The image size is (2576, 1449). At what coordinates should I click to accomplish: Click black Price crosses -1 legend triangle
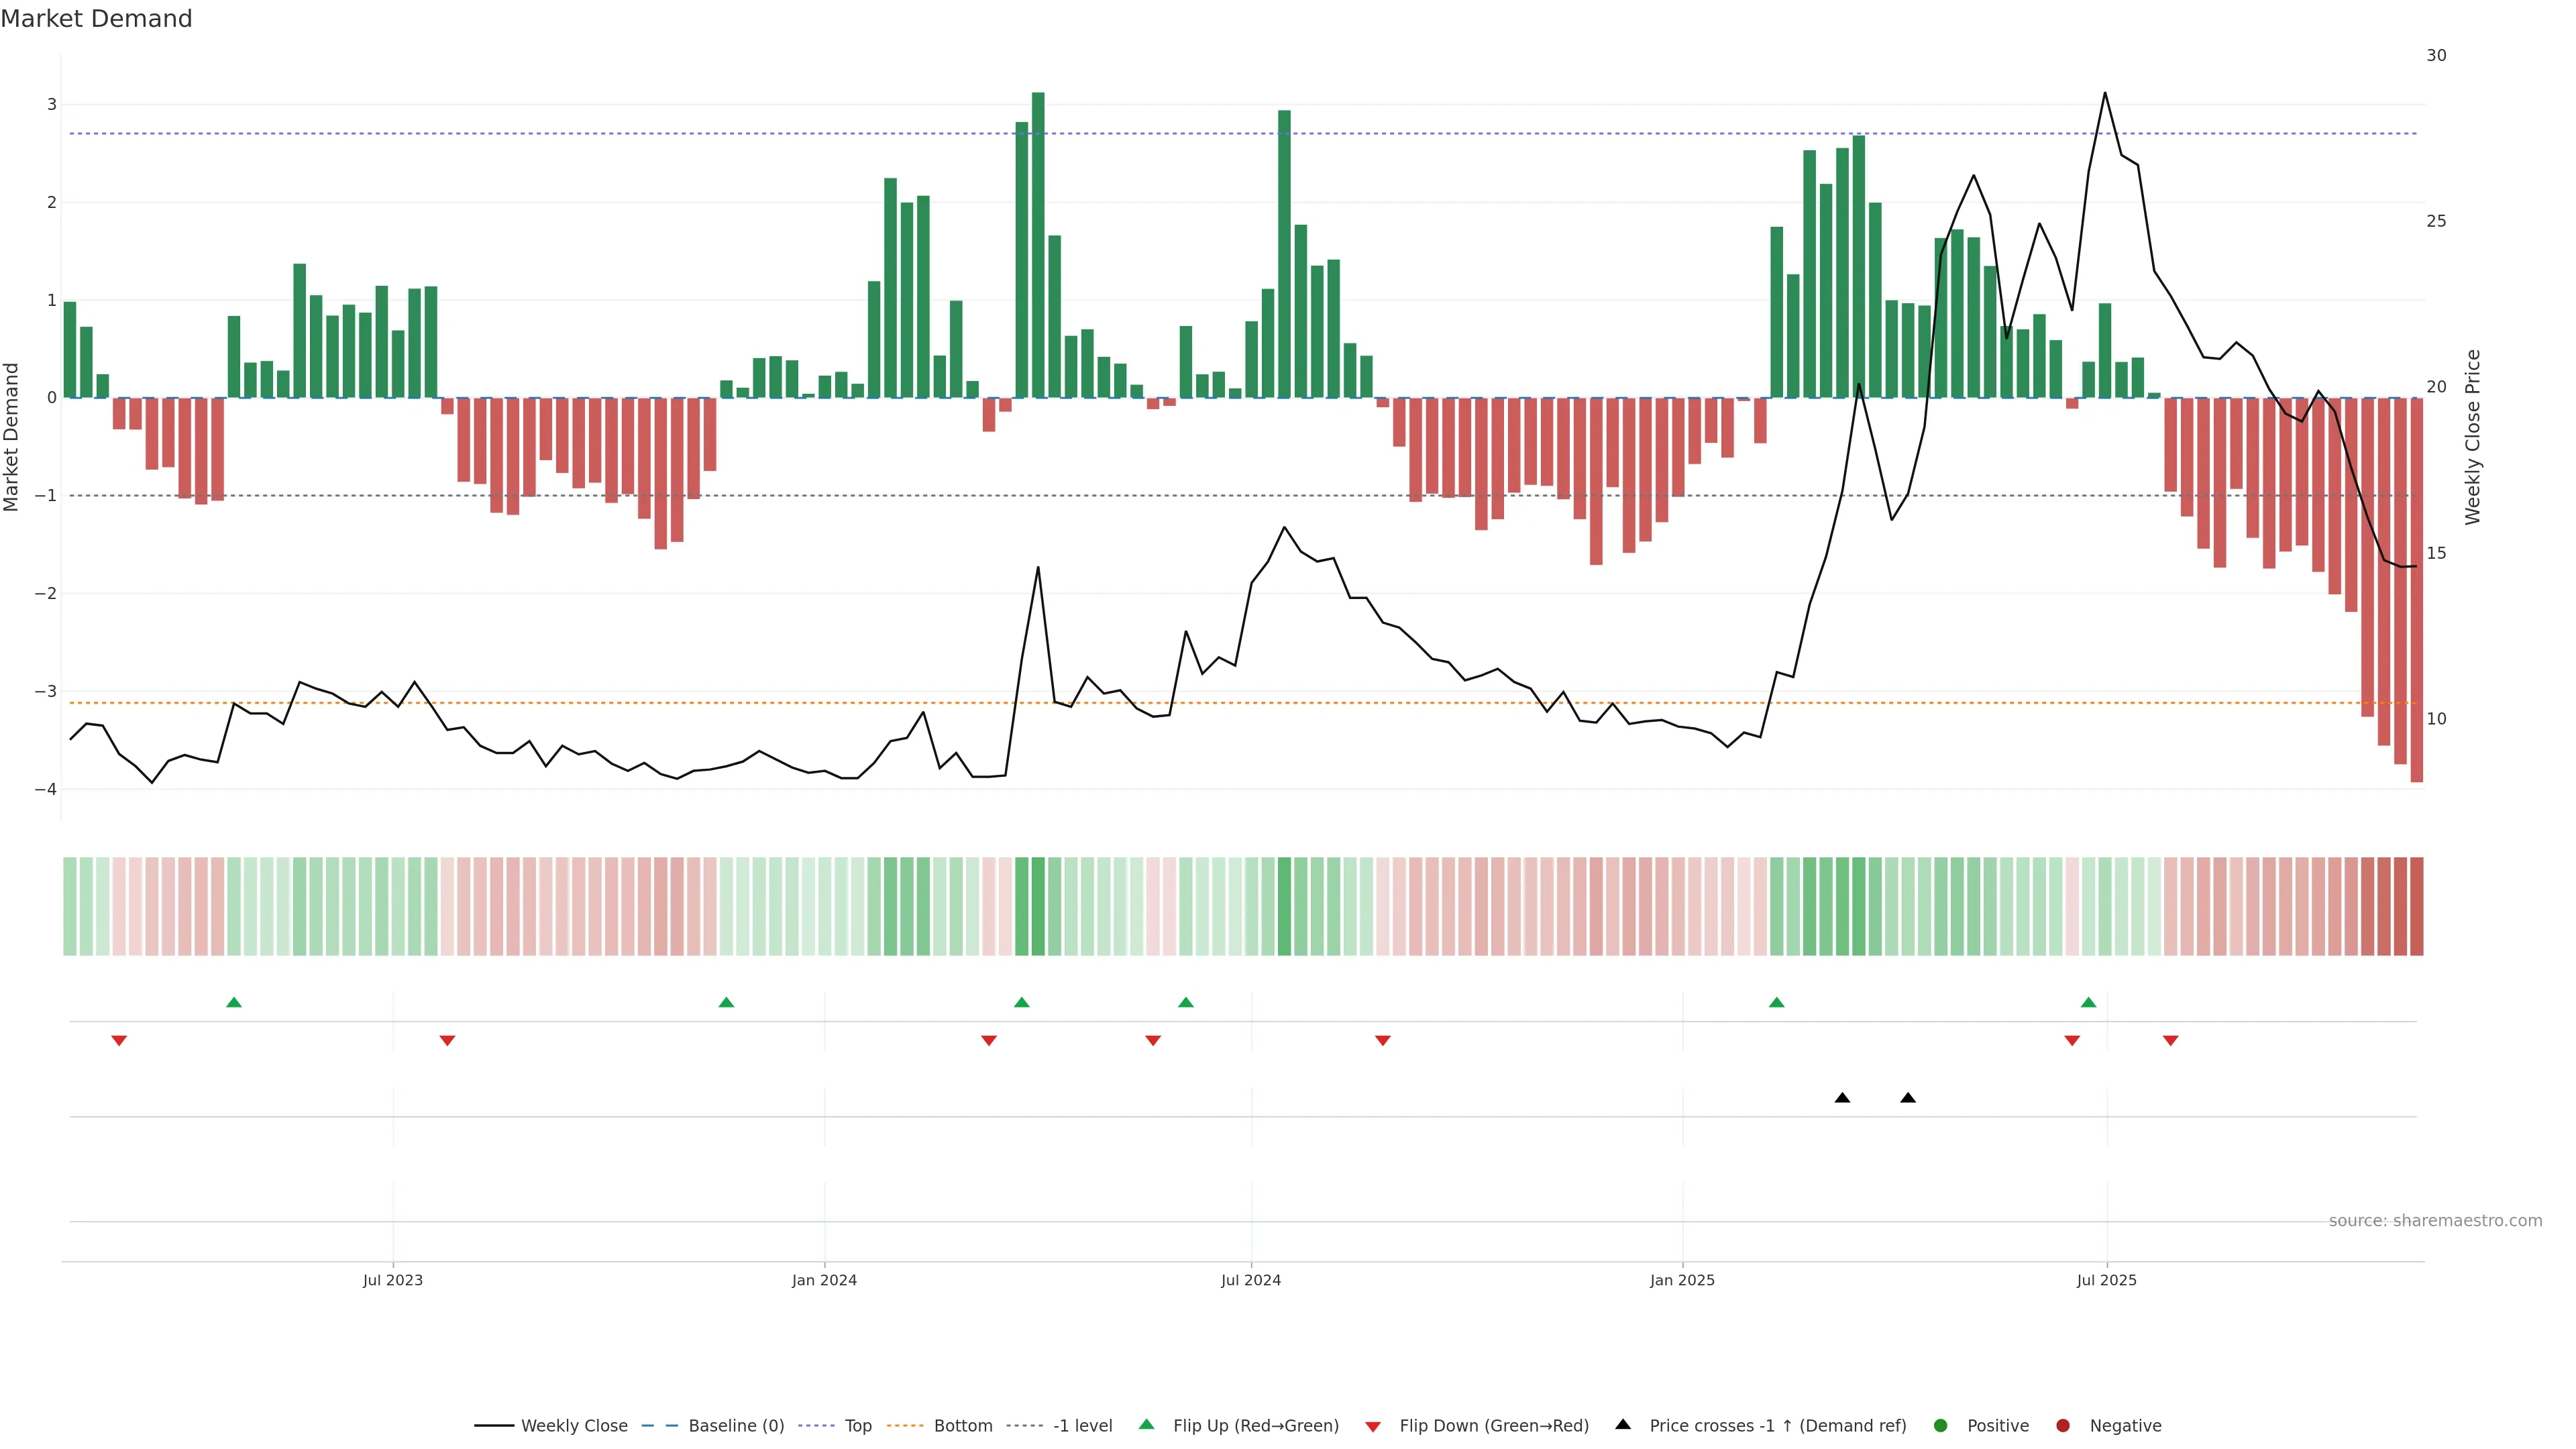pyautogui.click(x=1623, y=1425)
